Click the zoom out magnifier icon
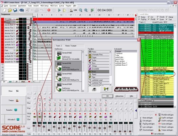 click(80, 10)
